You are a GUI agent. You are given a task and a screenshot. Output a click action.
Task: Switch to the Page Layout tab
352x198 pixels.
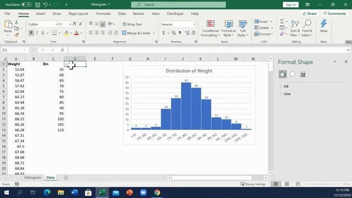[78, 13]
